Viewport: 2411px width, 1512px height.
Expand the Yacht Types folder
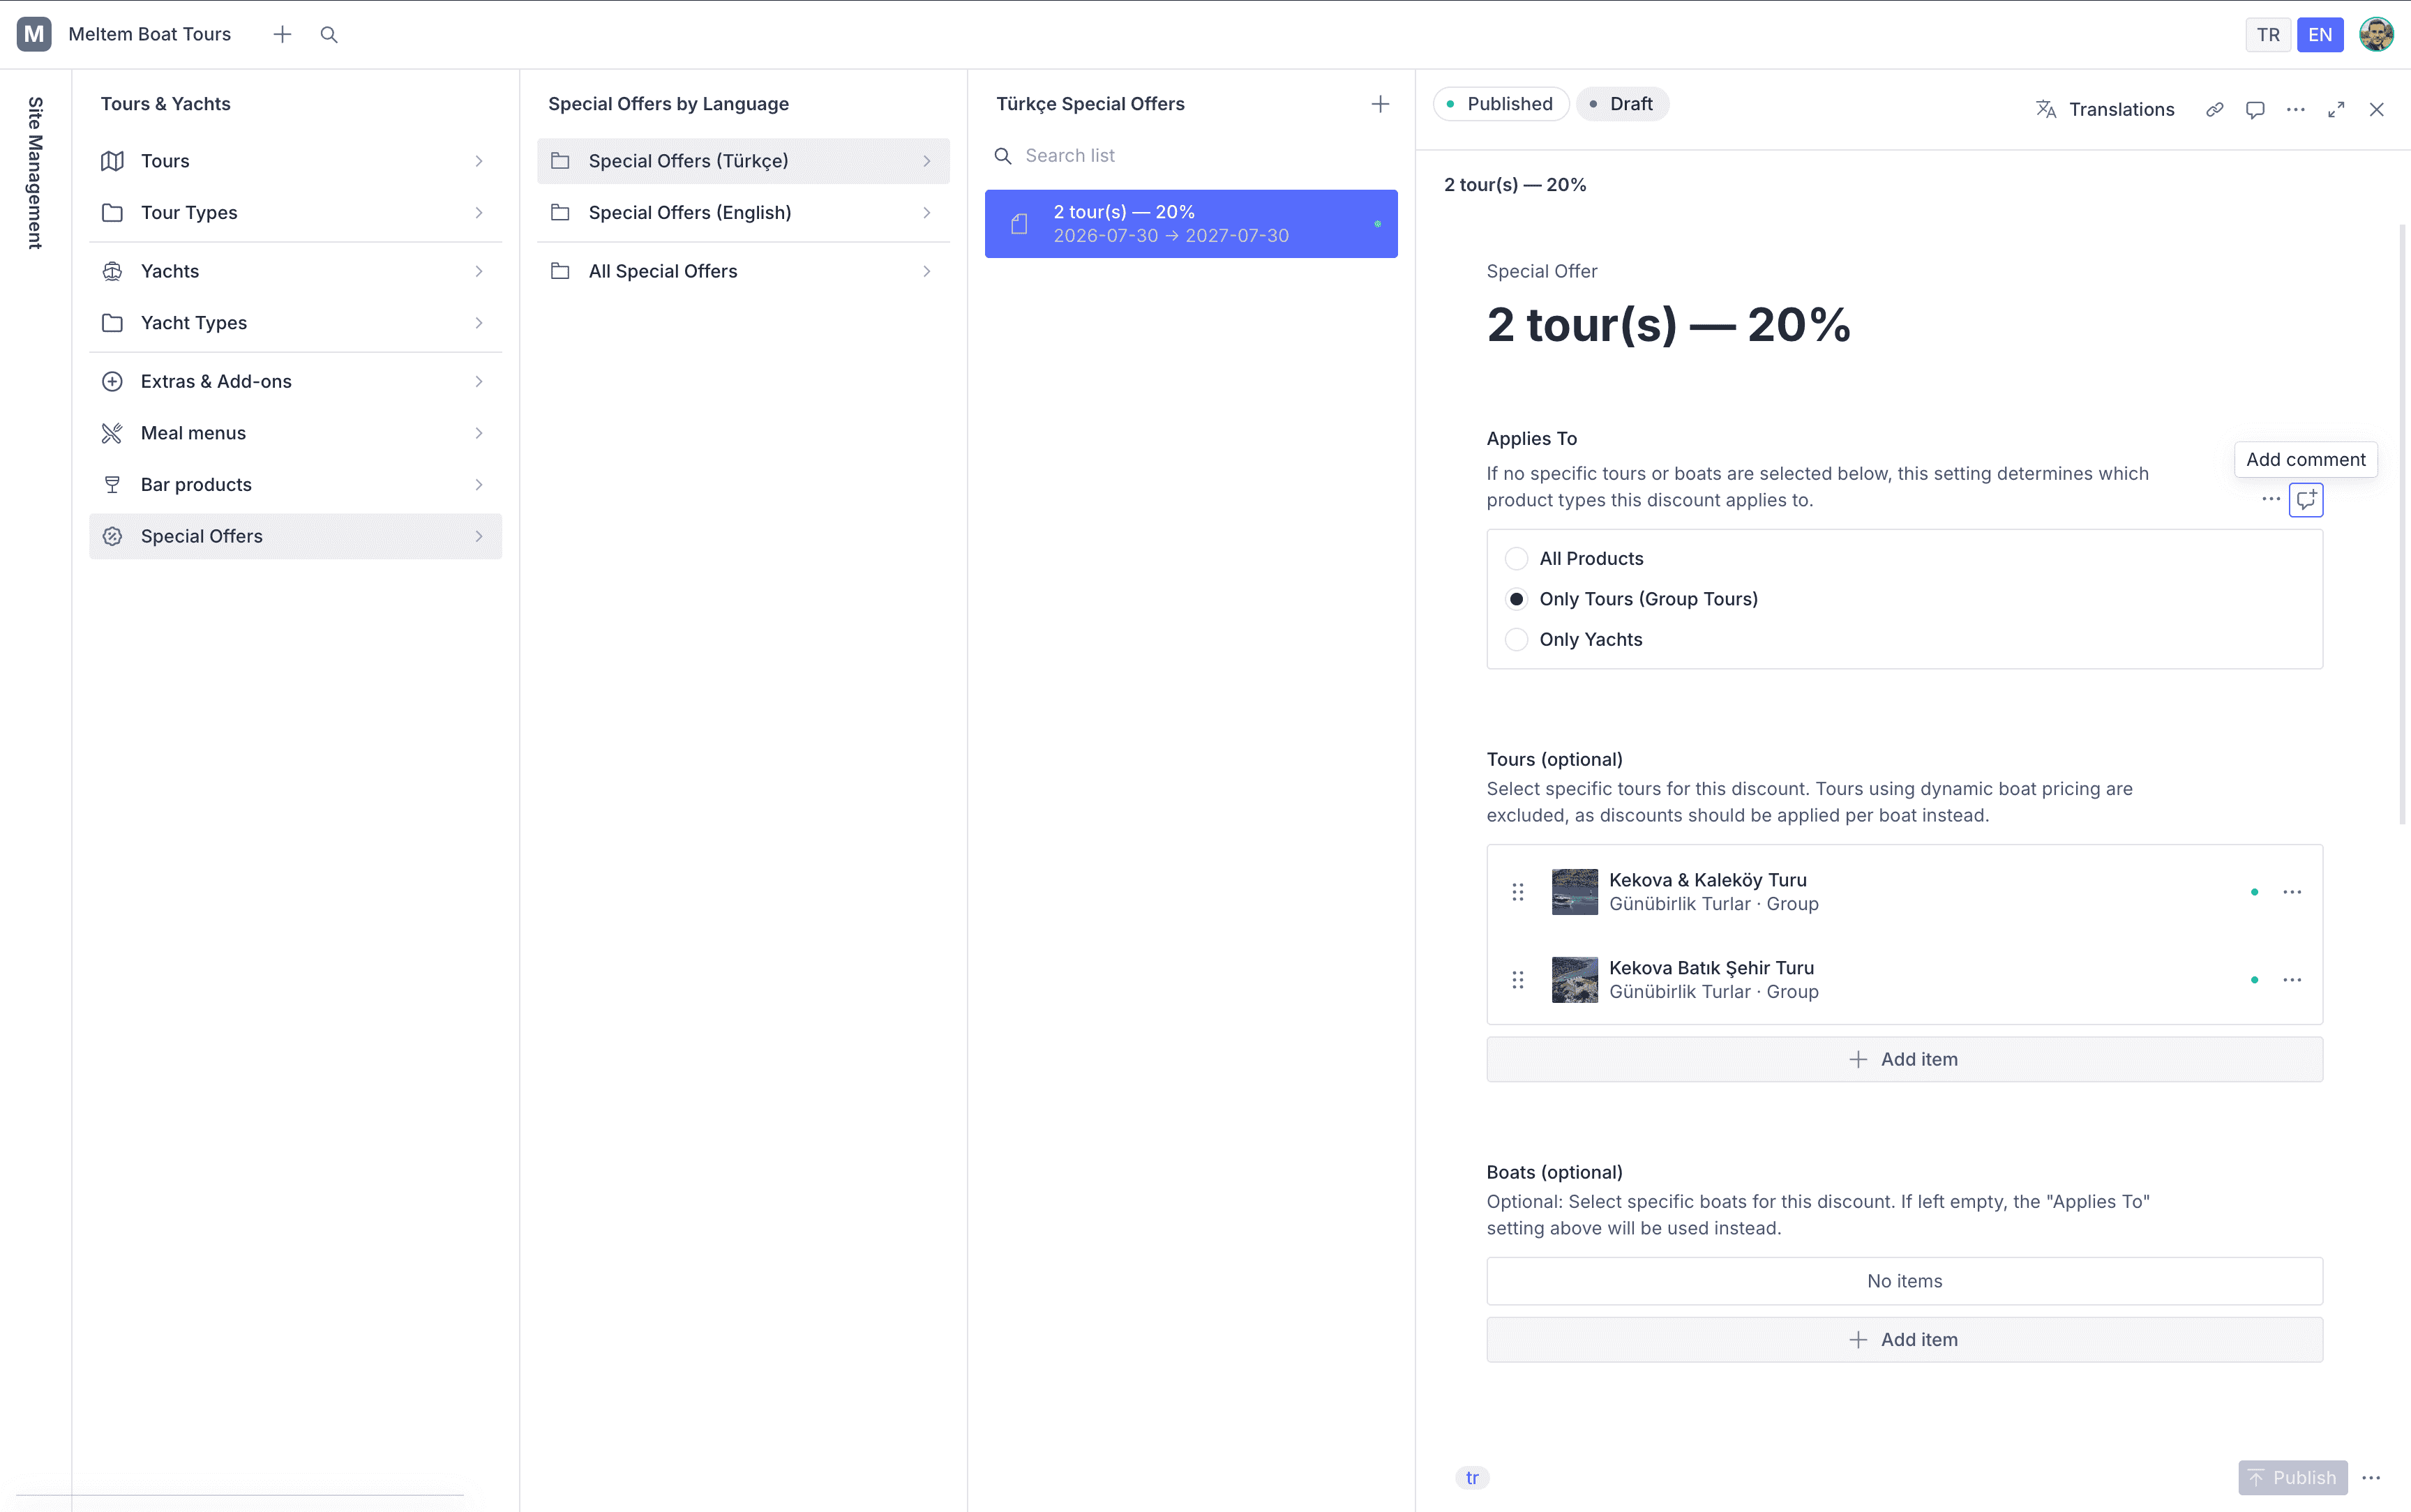[295, 323]
